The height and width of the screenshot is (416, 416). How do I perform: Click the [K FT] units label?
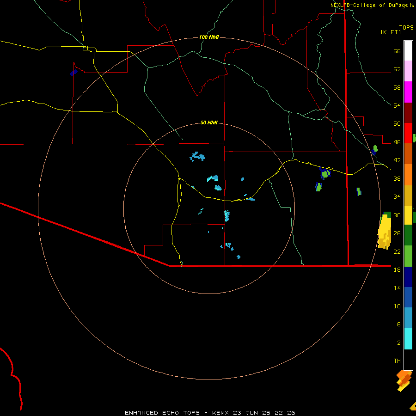point(391,32)
